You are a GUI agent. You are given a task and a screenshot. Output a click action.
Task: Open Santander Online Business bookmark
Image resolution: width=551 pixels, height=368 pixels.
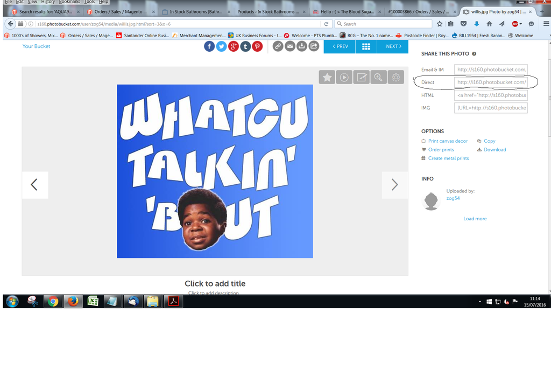(143, 36)
